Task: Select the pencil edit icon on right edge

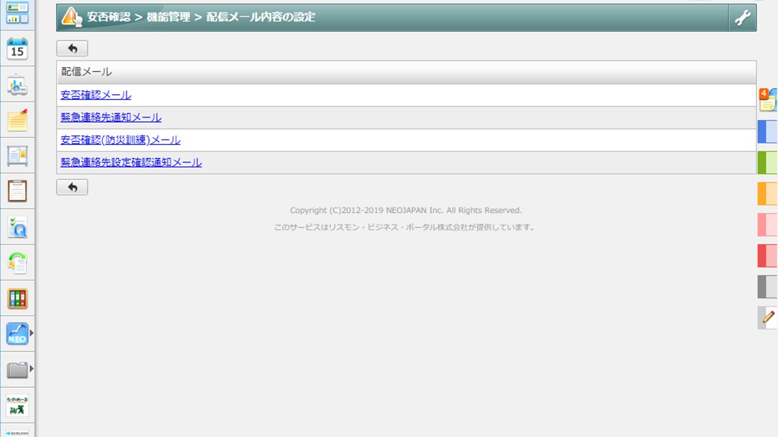Action: point(768,317)
